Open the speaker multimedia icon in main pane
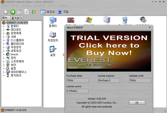 tap(143, 20)
